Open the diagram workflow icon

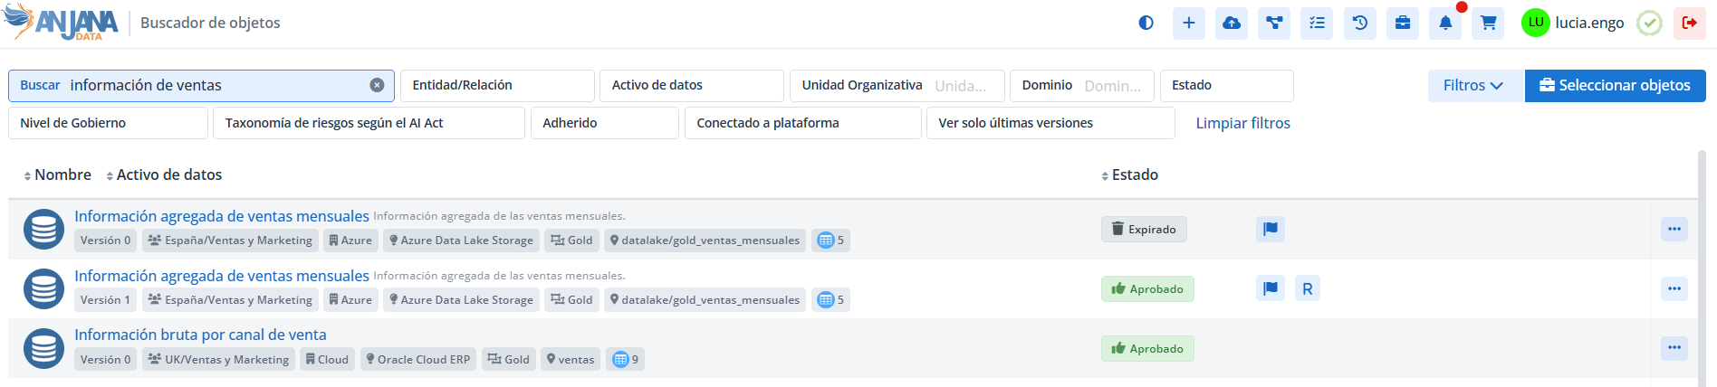[x=1274, y=23]
